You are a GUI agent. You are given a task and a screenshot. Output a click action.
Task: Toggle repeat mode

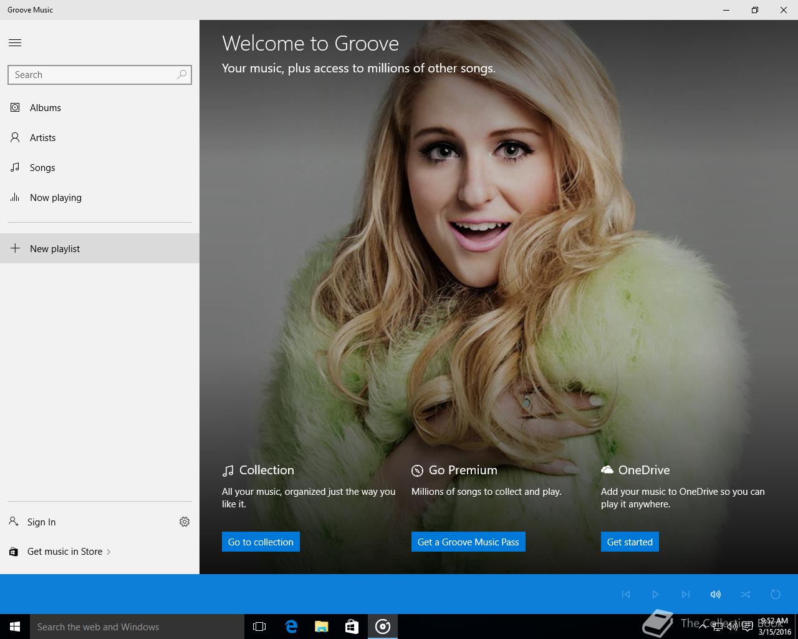tap(776, 594)
